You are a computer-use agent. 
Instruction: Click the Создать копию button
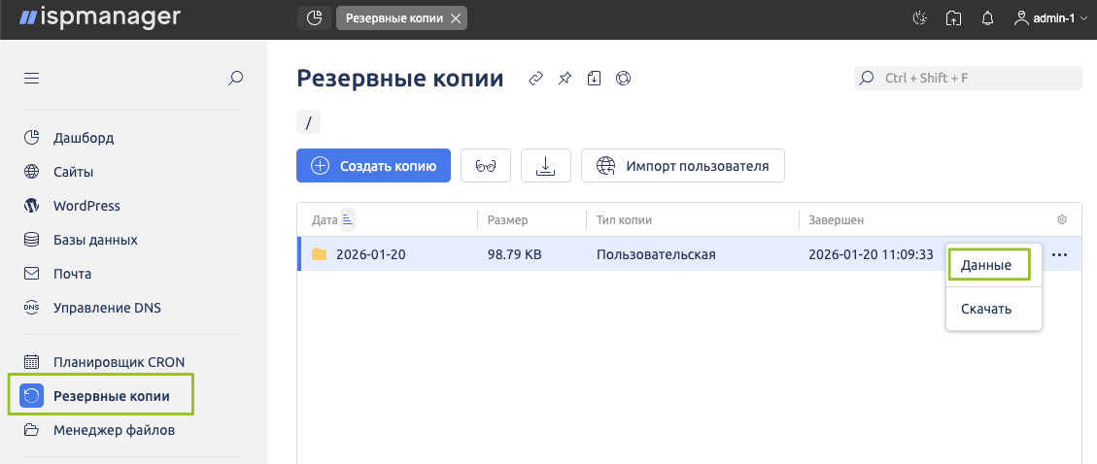point(373,166)
